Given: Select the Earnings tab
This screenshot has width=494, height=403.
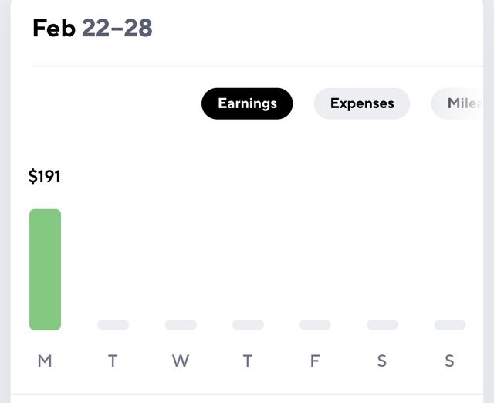Looking at the screenshot, I should 247,103.
